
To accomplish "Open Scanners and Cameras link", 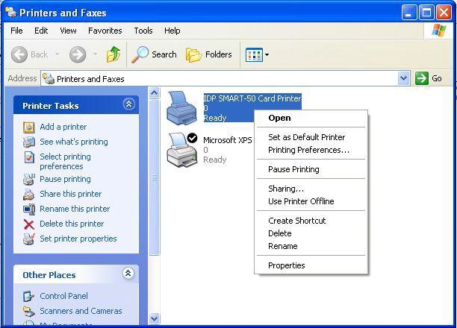I will point(81,311).
